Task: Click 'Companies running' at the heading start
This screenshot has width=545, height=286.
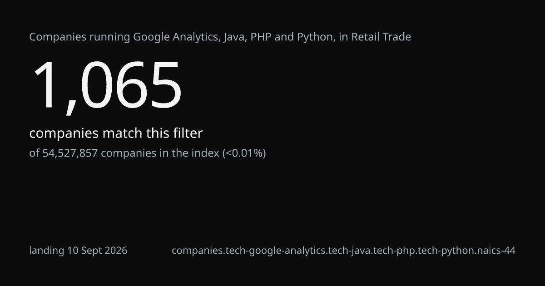Action: point(79,37)
